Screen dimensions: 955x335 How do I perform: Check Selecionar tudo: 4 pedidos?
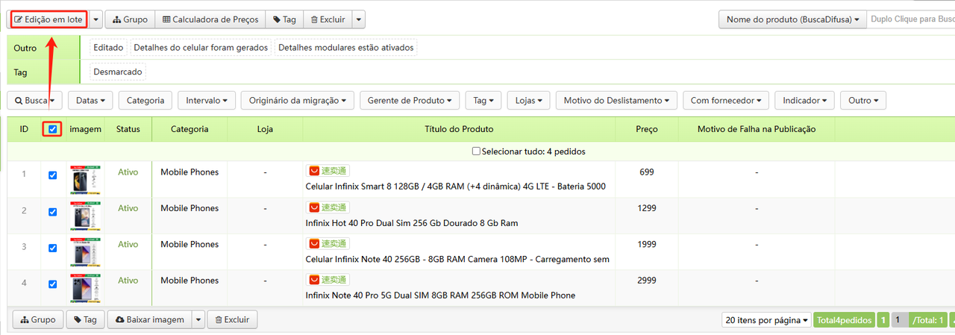click(477, 151)
